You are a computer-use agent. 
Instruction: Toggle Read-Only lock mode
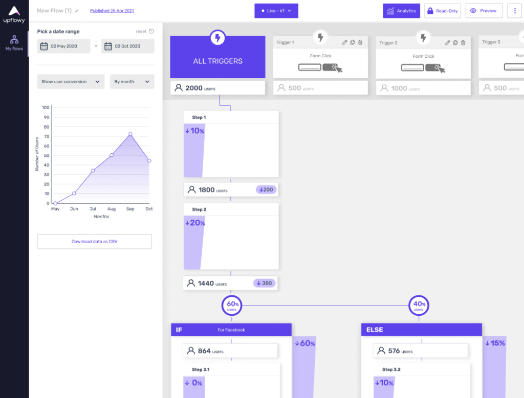tap(443, 11)
